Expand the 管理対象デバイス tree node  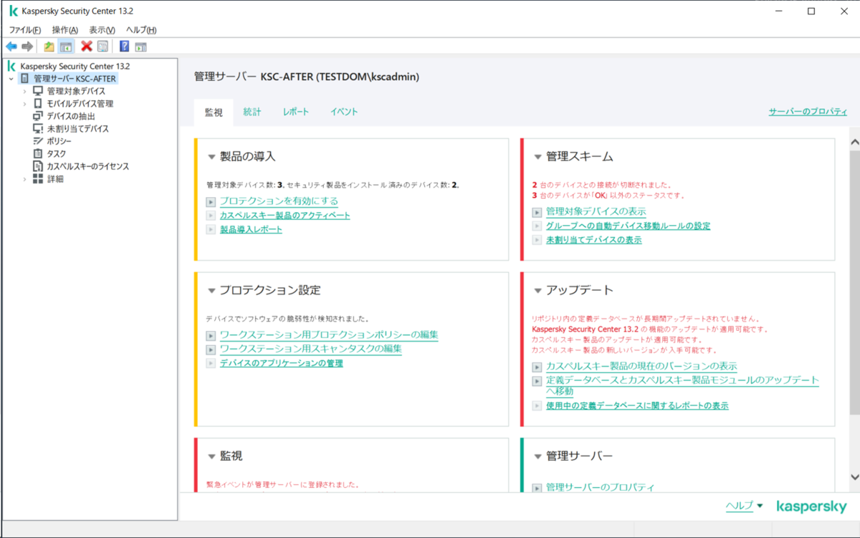(x=24, y=91)
